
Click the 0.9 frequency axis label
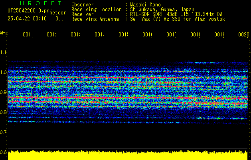point(3,92)
